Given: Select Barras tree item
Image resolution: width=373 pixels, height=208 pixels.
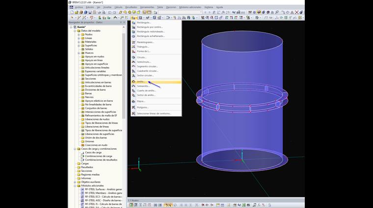Looking at the screenshot, I should tap(88, 93).
